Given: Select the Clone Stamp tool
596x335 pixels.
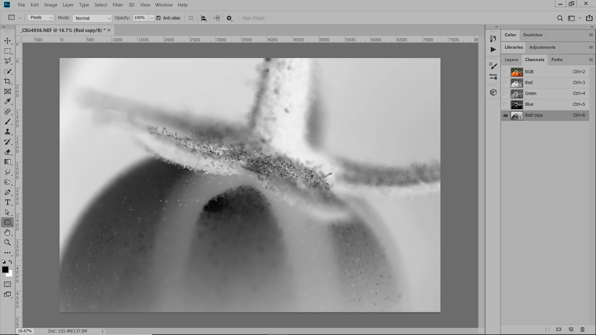Looking at the screenshot, I should (7, 132).
